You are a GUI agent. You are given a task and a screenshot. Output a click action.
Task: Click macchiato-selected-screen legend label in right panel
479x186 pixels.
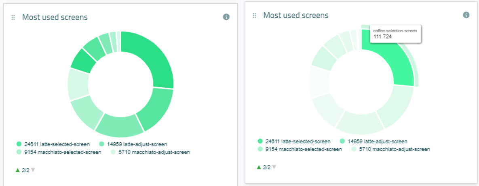click(x=304, y=149)
